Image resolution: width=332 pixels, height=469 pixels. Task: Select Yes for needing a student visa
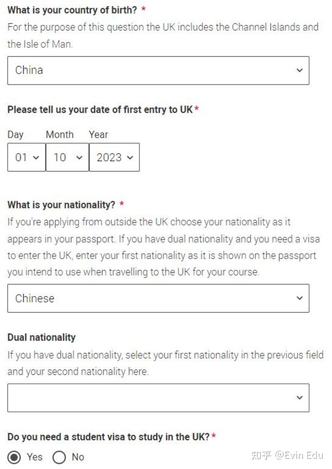click(x=14, y=457)
